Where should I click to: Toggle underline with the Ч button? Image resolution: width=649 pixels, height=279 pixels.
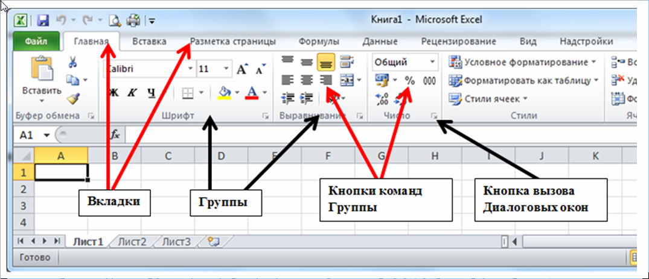coord(151,93)
